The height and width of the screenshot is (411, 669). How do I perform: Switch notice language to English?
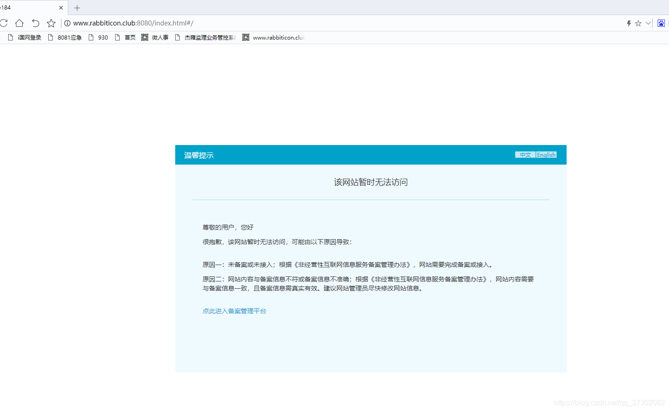pyautogui.click(x=546, y=155)
